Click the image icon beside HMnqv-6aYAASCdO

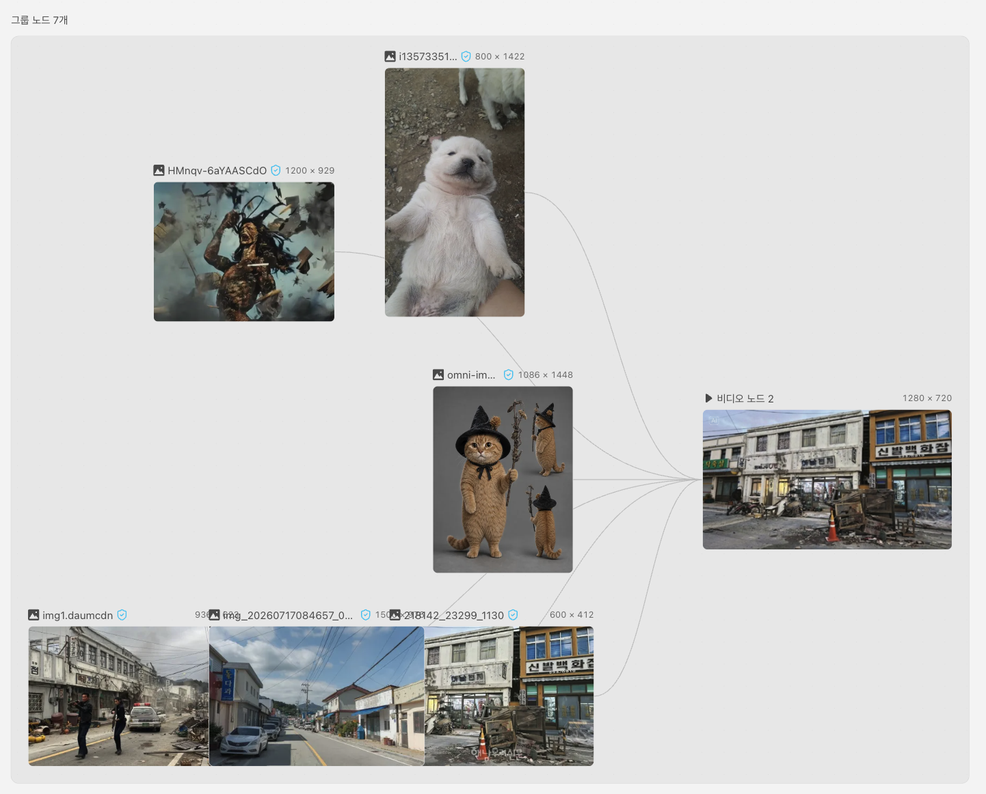pos(159,170)
